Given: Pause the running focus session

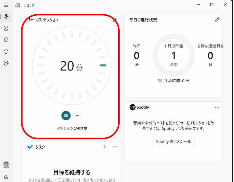Looking at the screenshot, I should [66, 116].
